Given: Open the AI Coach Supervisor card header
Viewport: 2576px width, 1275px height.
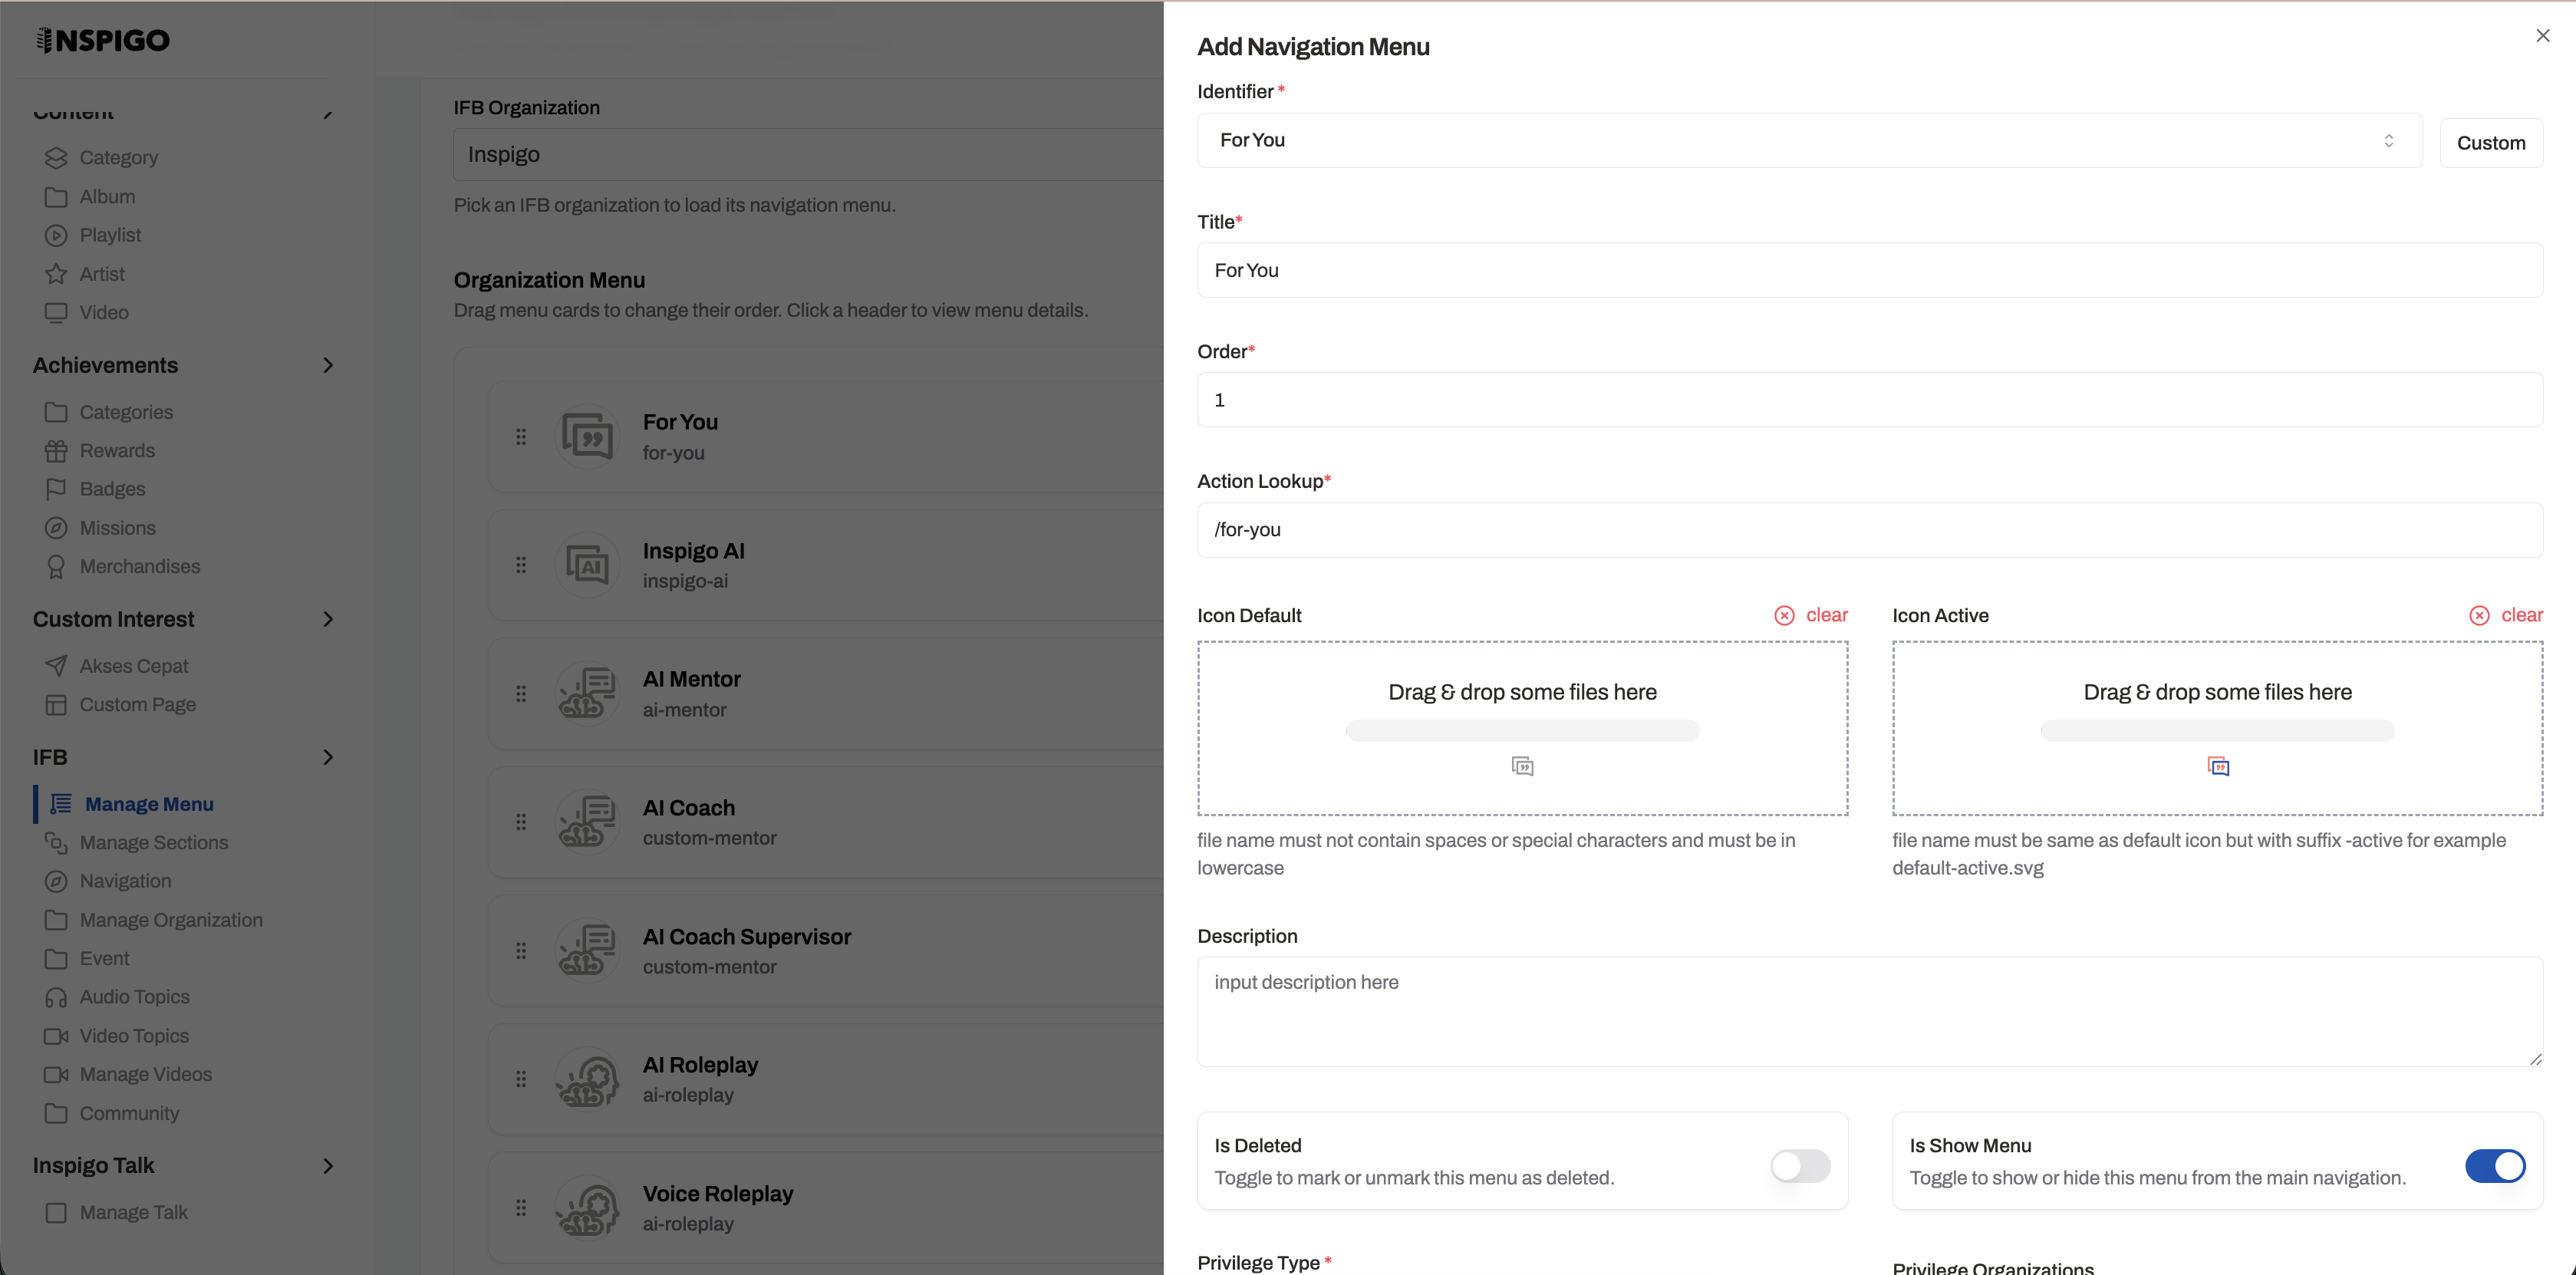Looking at the screenshot, I should [826, 951].
